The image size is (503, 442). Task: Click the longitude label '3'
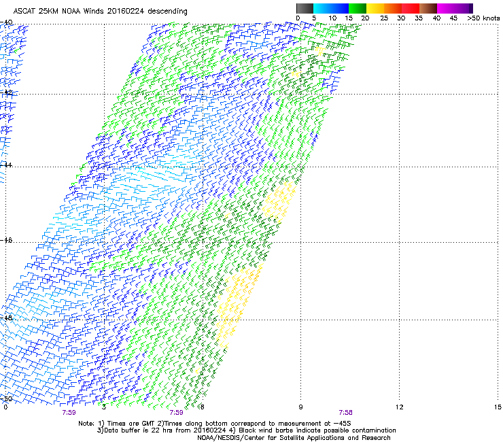104,407
